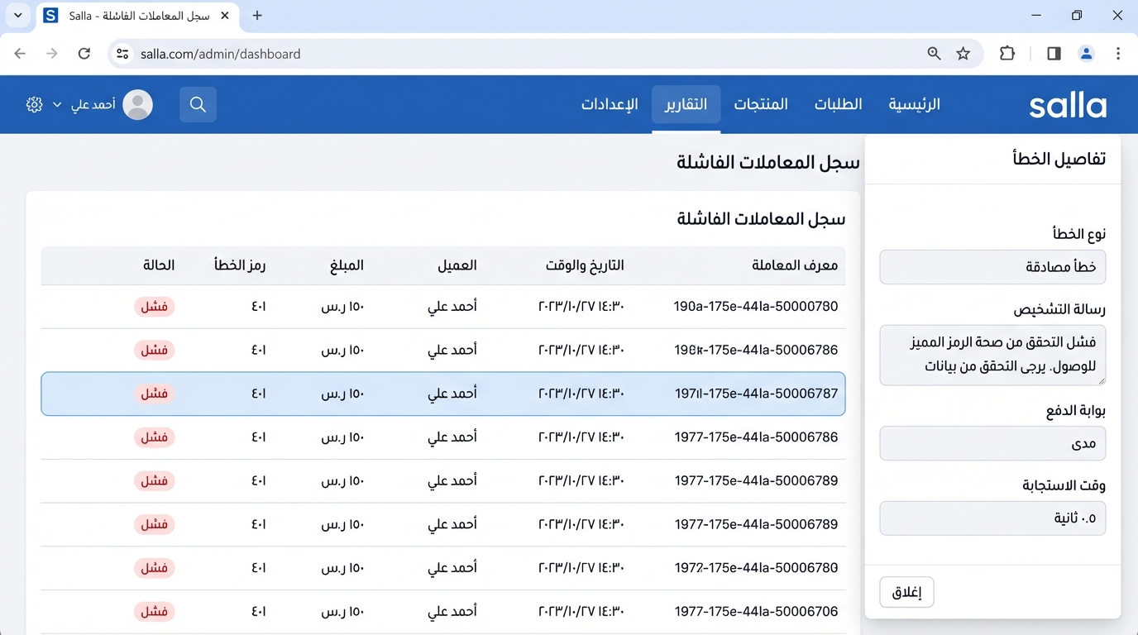
Task: Navigate to الطلبات in the navbar
Action: 838,103
